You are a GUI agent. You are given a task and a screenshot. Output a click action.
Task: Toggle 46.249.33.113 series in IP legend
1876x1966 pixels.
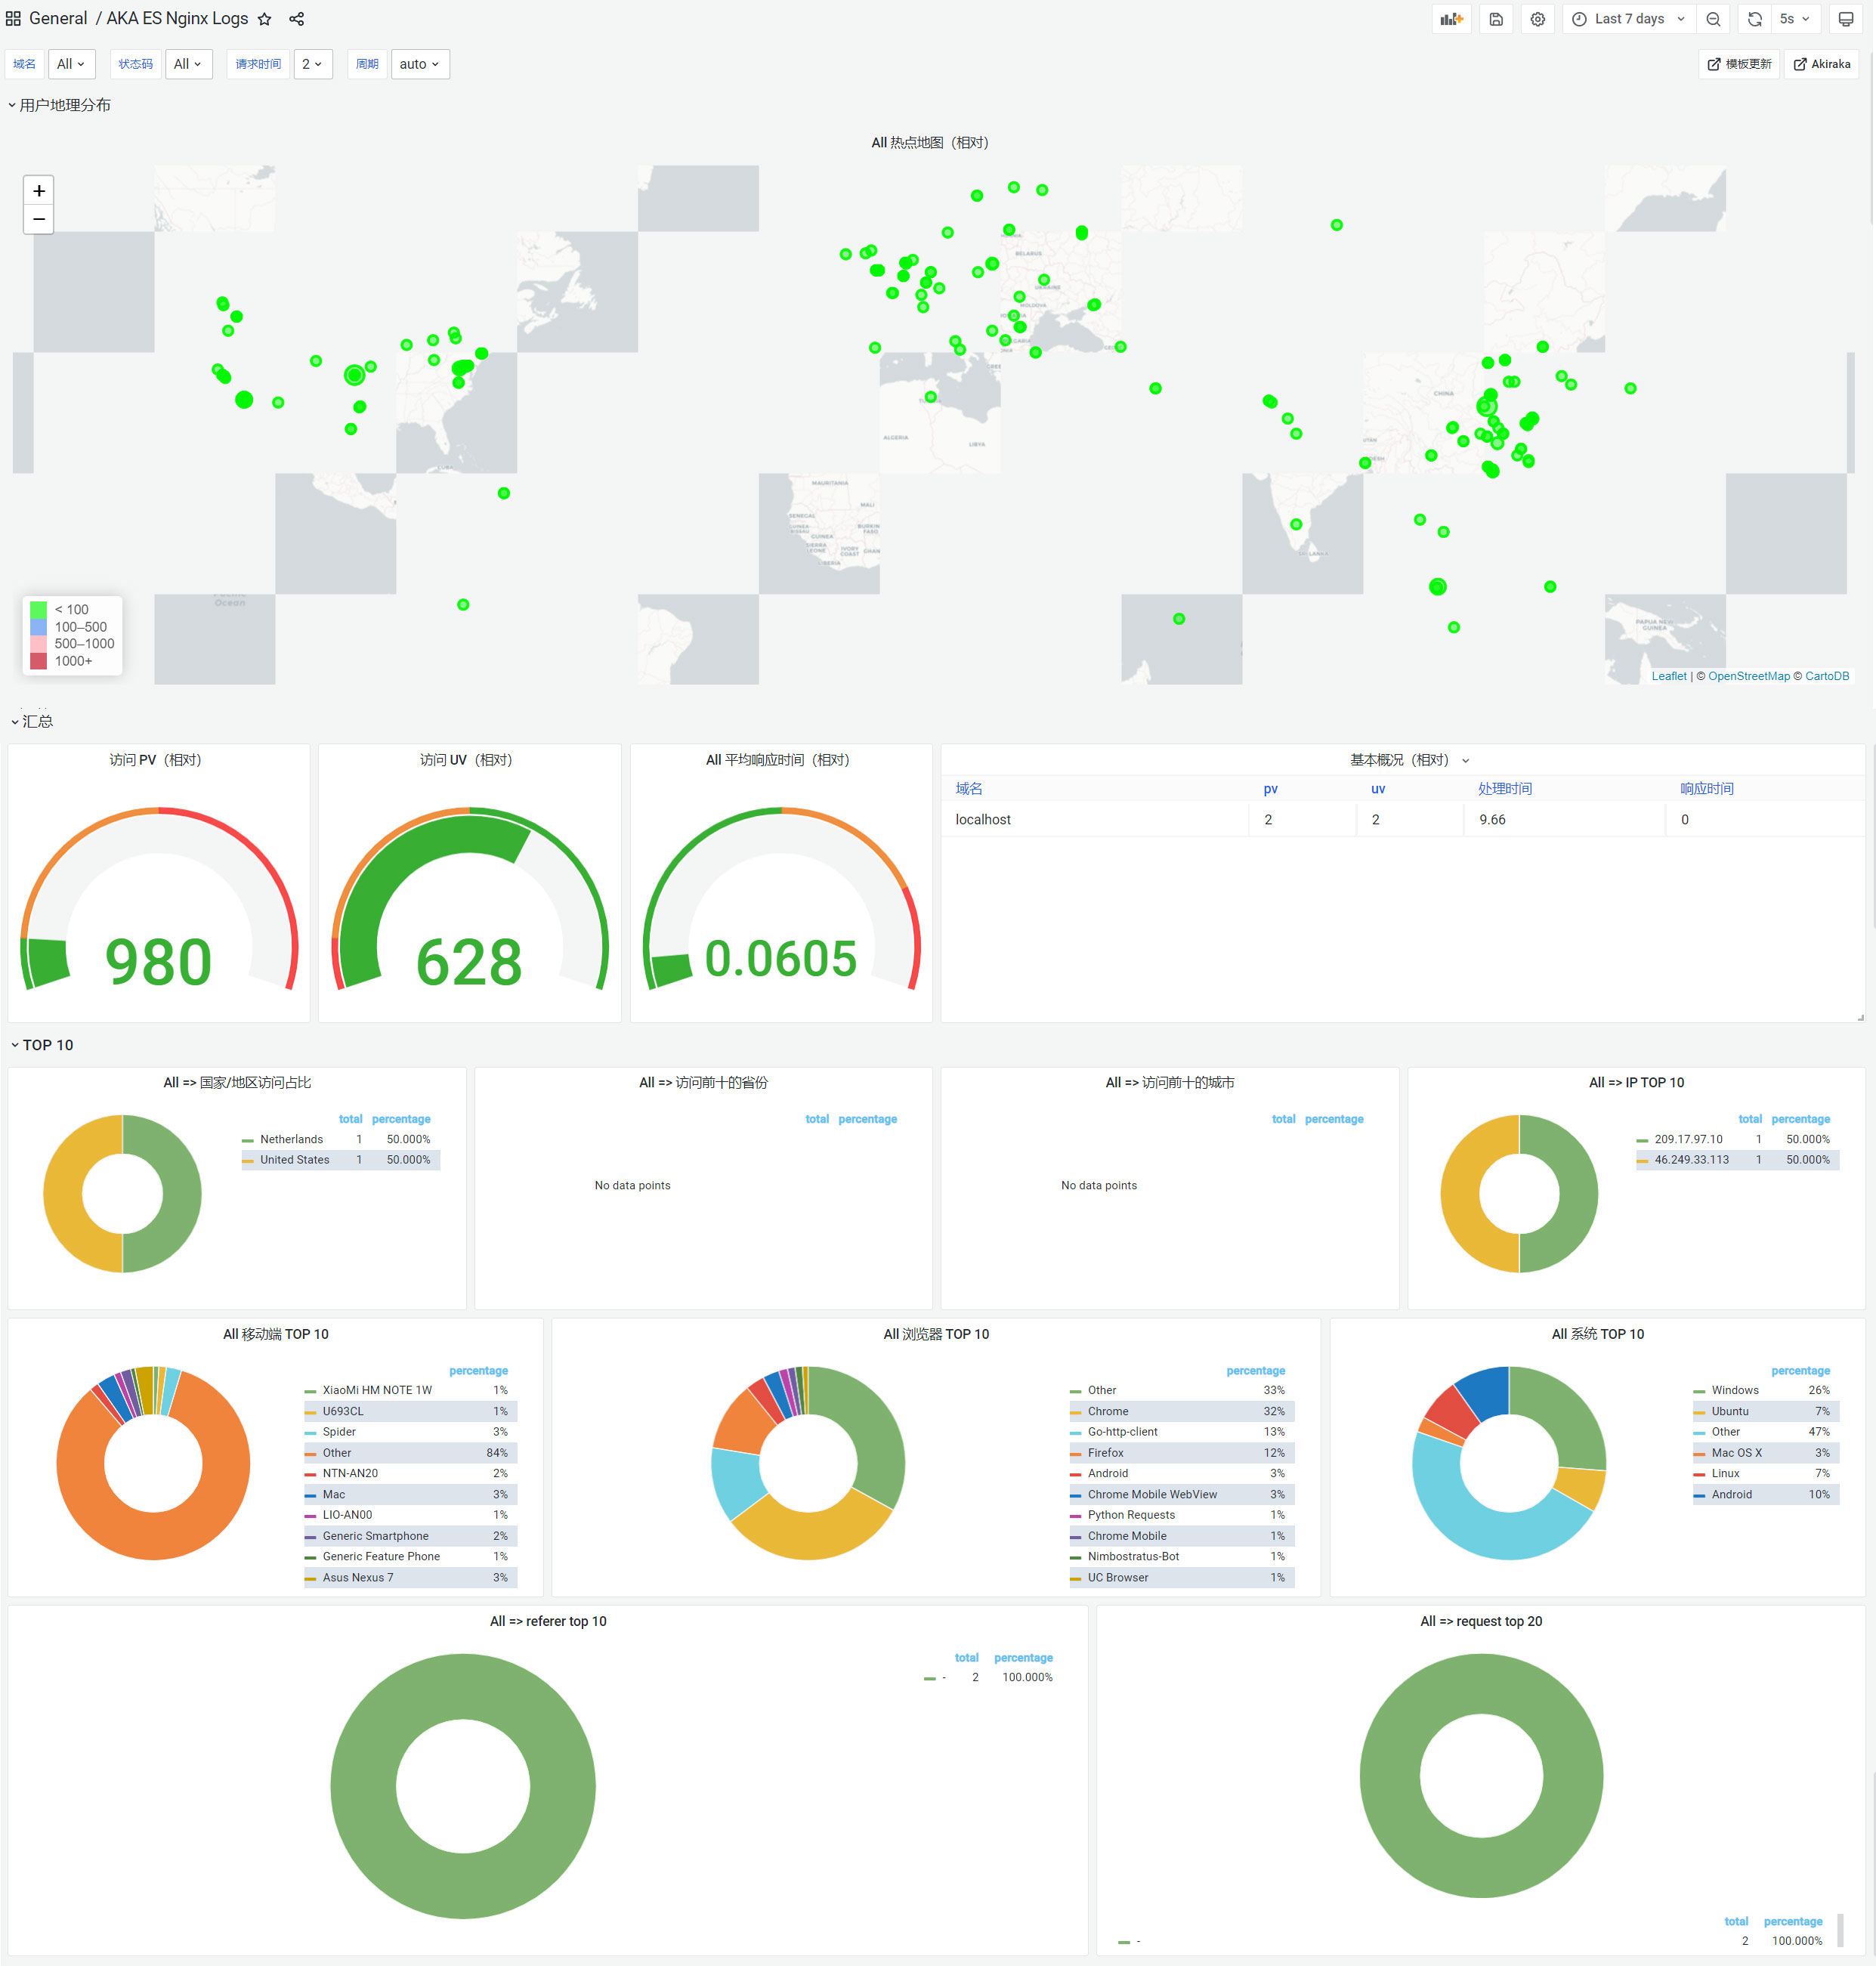(x=1691, y=1160)
